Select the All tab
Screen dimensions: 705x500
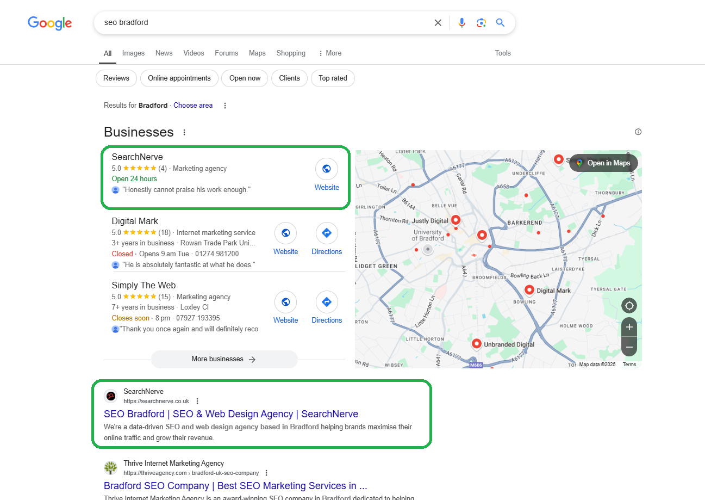click(108, 53)
